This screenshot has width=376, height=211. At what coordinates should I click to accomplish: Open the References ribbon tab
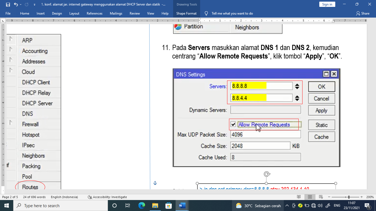tap(94, 13)
